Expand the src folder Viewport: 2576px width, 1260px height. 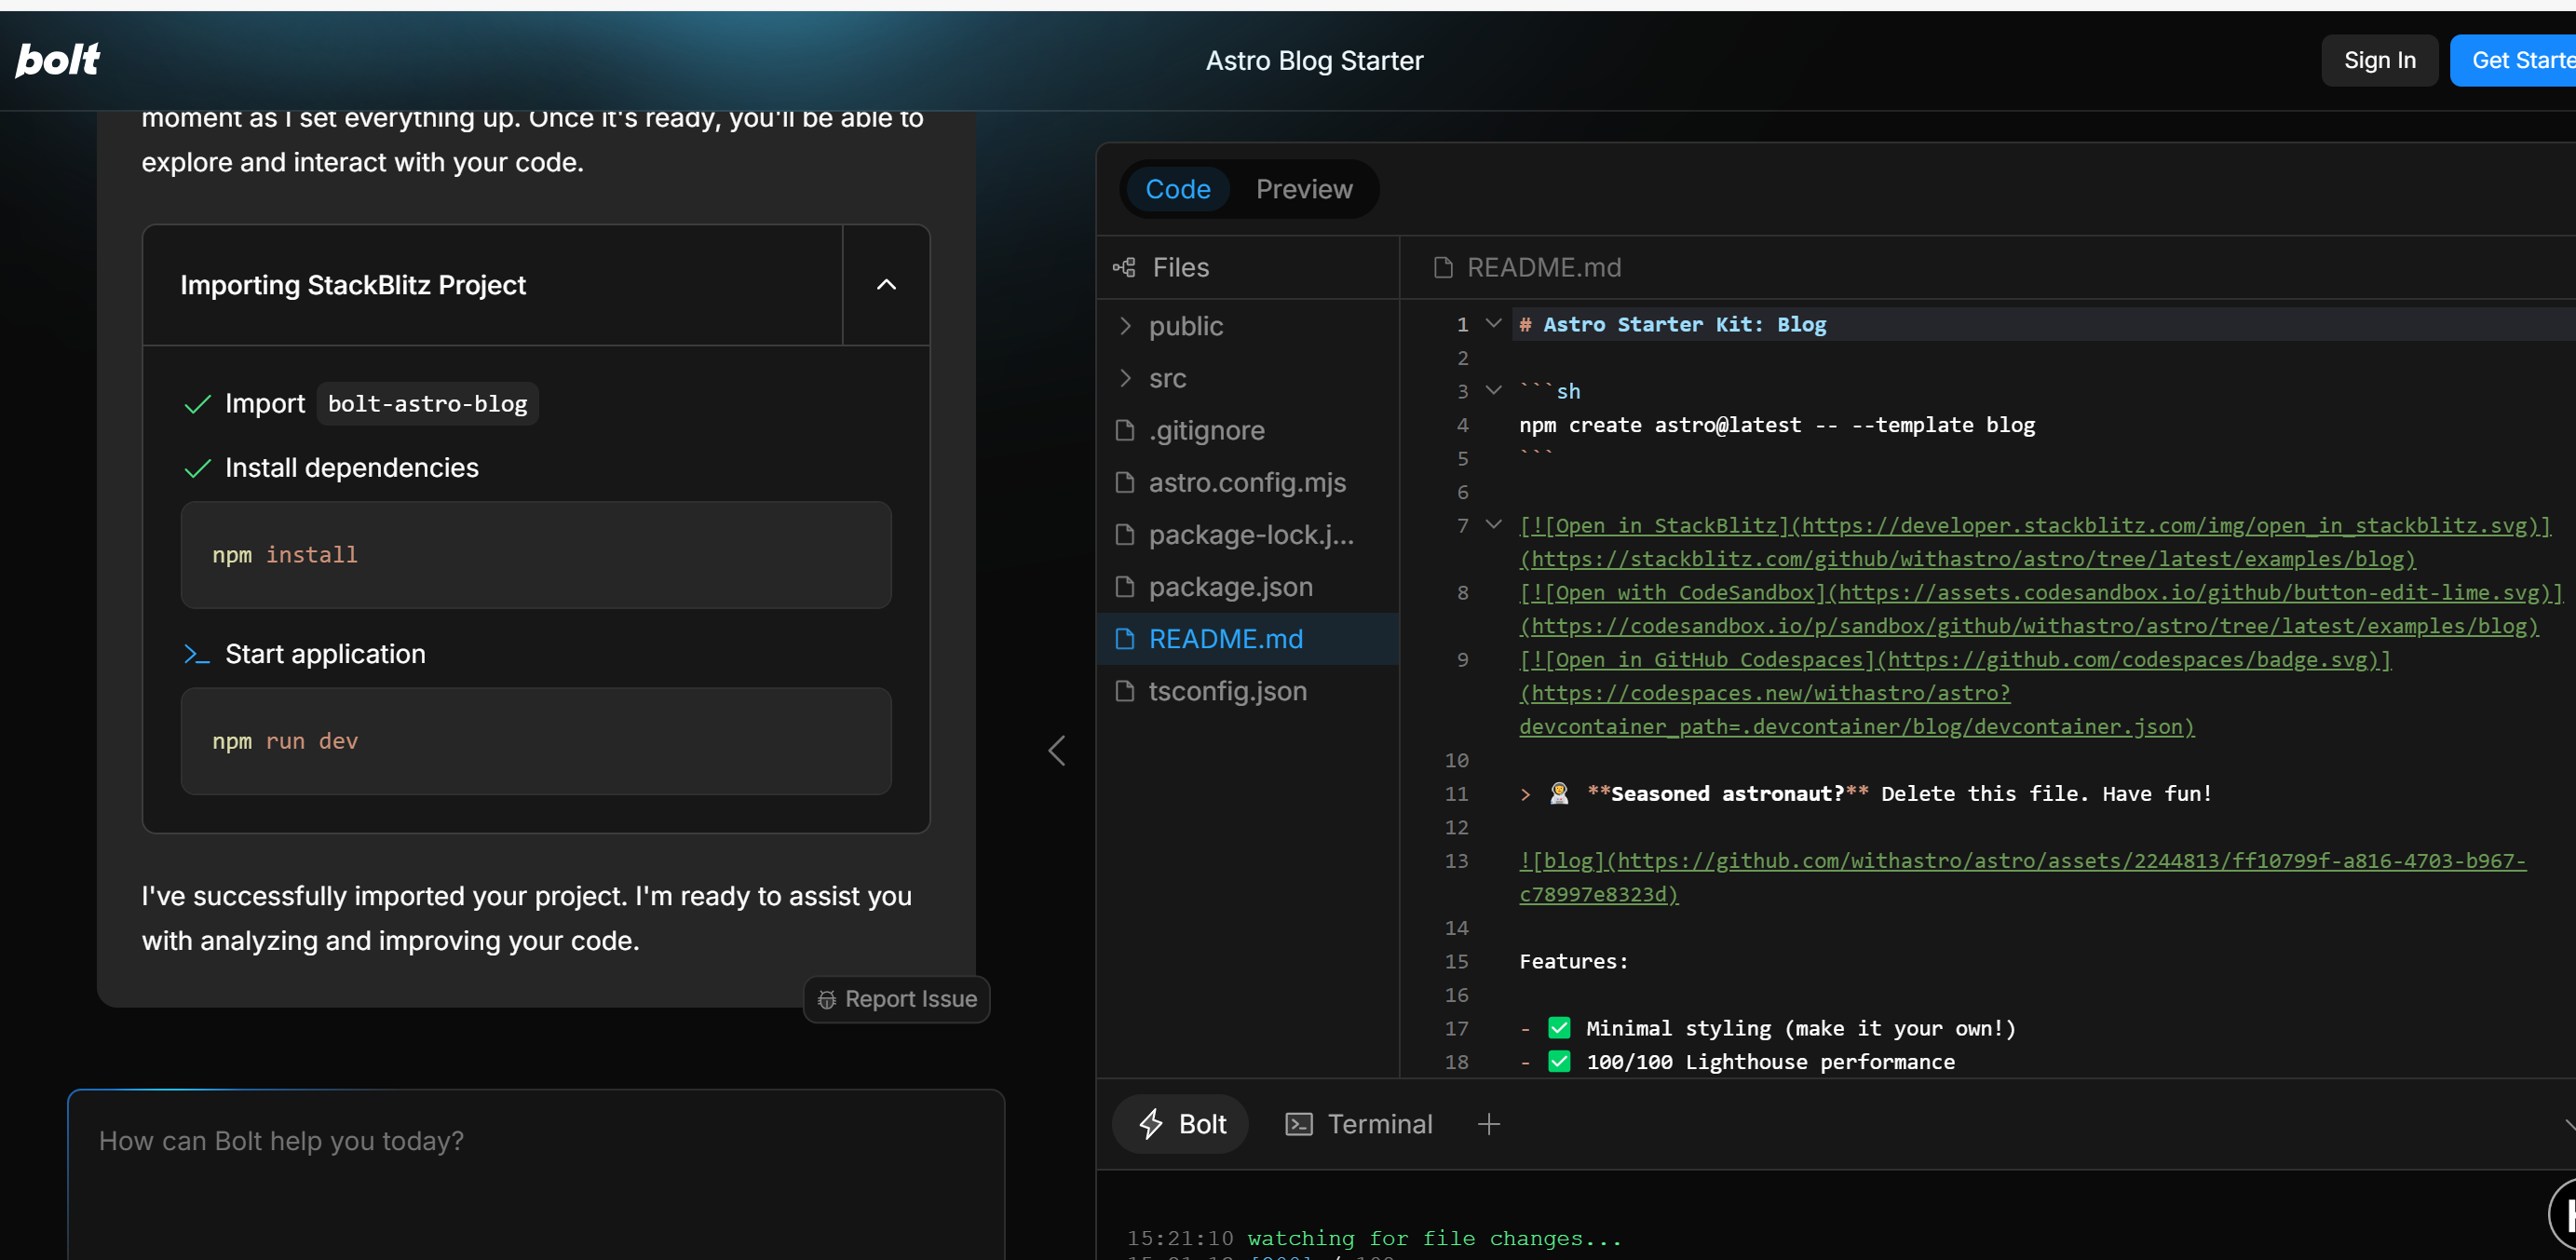pos(1125,378)
